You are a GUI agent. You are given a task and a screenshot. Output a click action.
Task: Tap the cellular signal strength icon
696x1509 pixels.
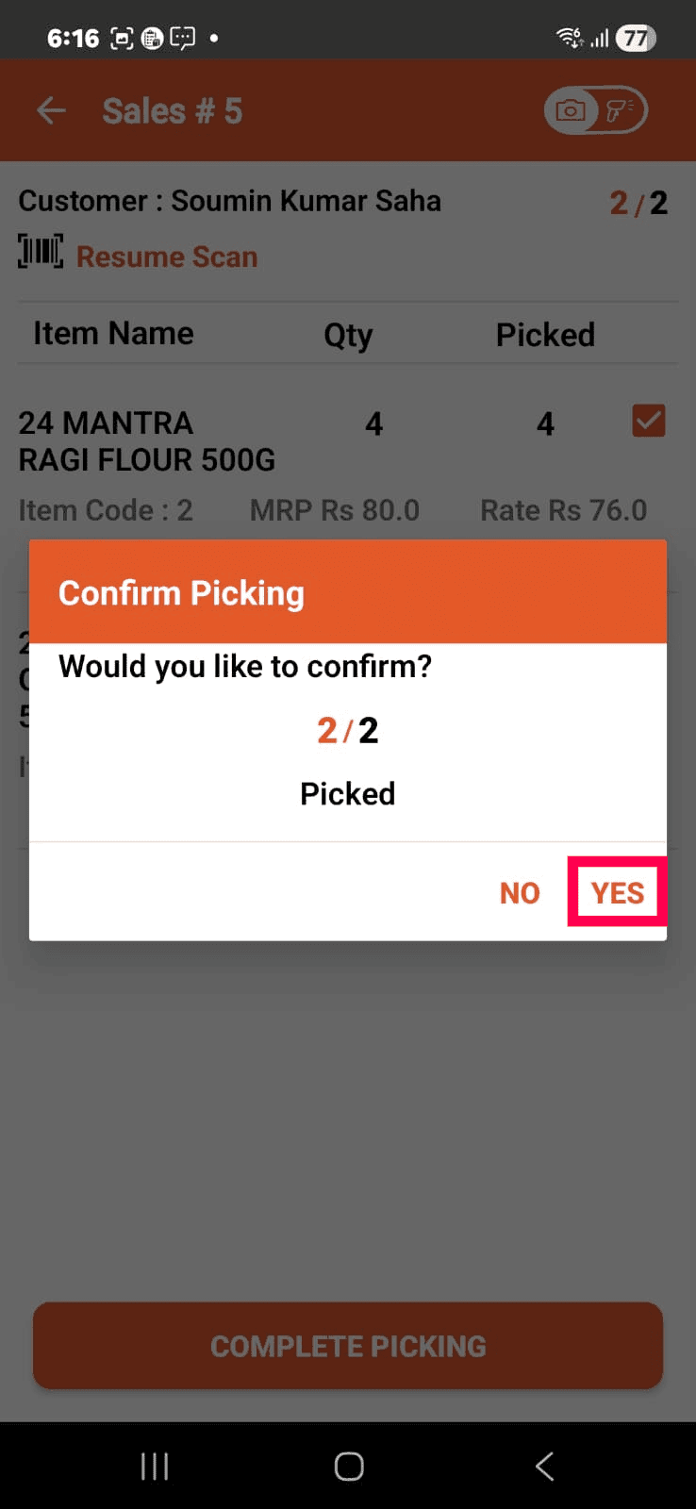coord(599,39)
